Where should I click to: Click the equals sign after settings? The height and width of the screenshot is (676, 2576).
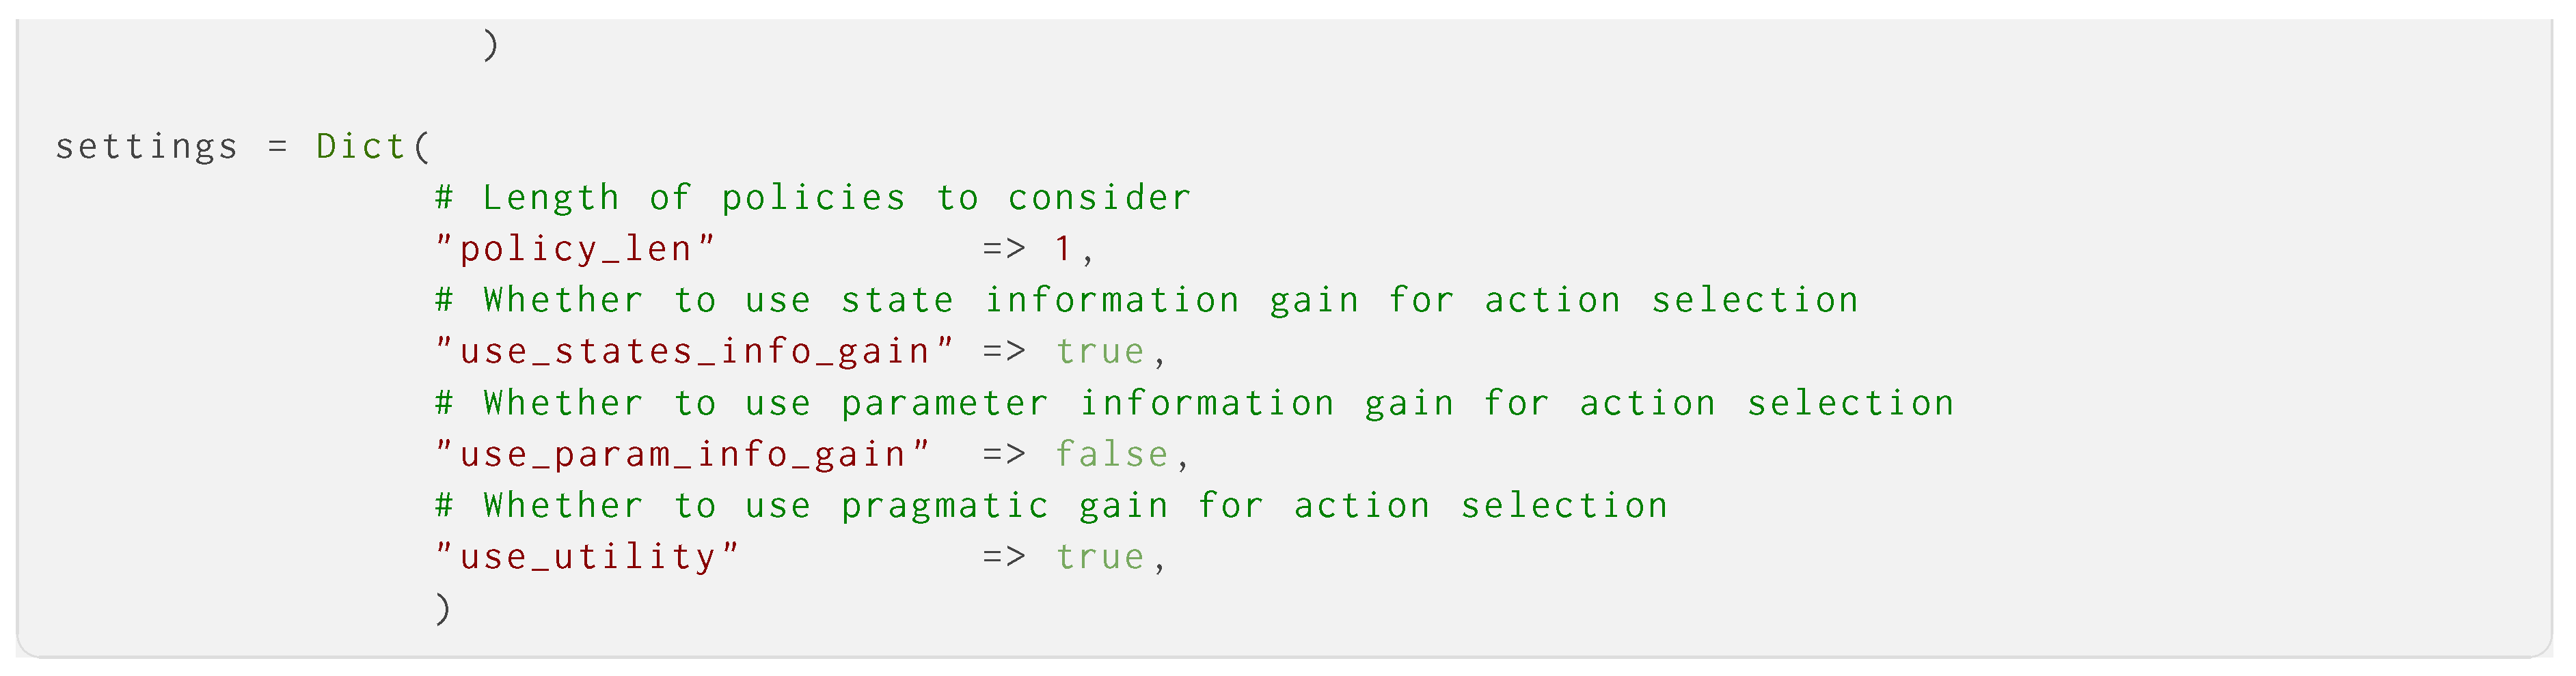277,147
